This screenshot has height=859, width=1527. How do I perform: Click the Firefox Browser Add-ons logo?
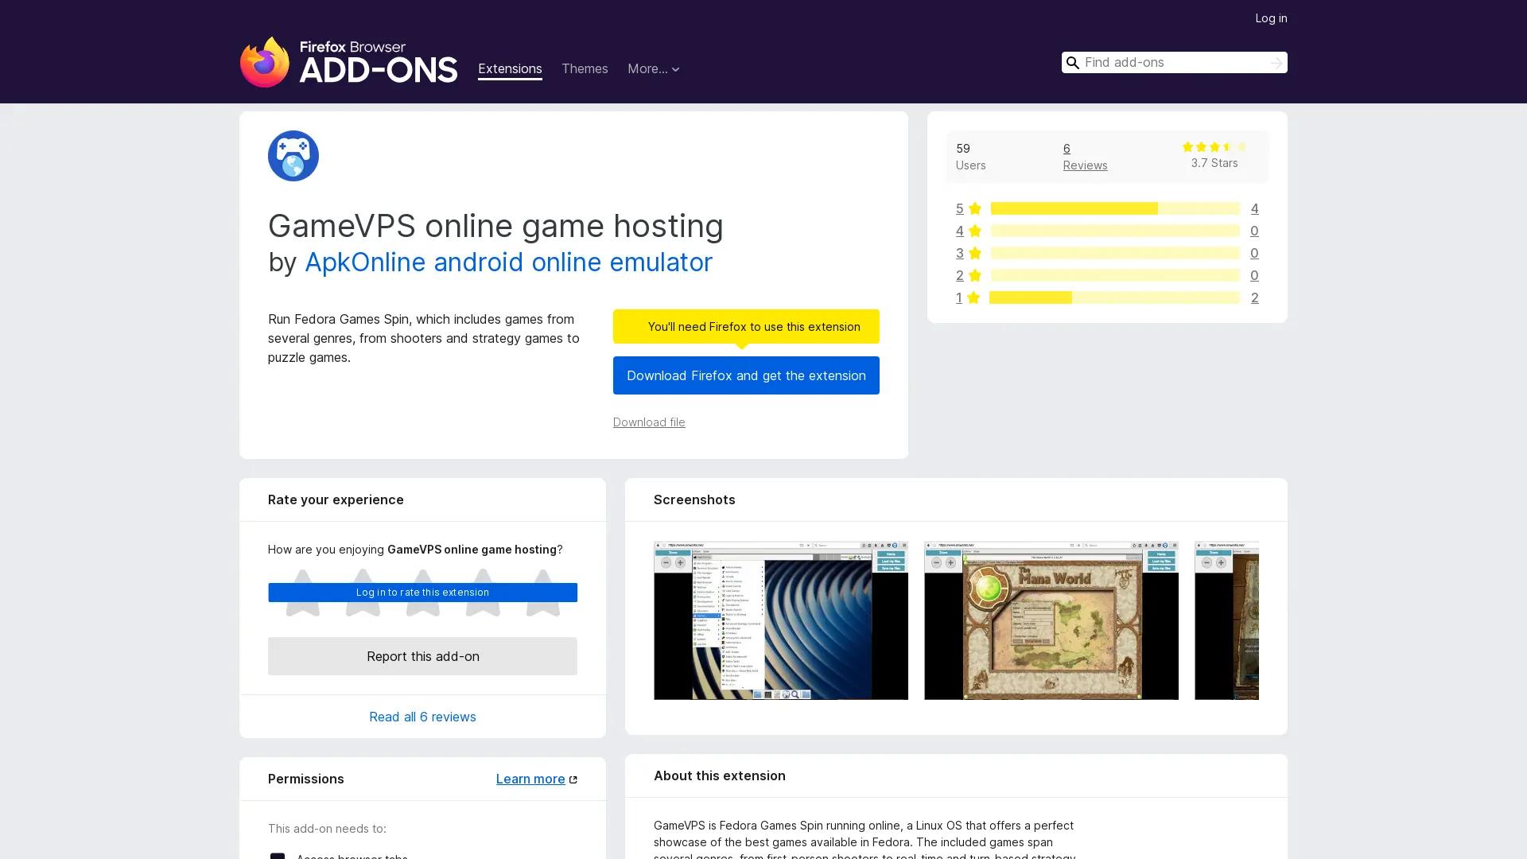(x=348, y=62)
